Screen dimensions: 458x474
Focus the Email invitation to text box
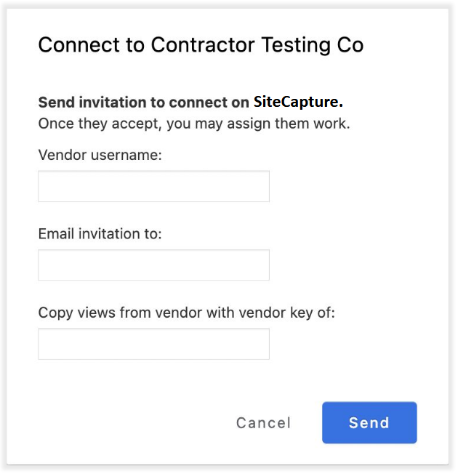pyautogui.click(x=153, y=265)
